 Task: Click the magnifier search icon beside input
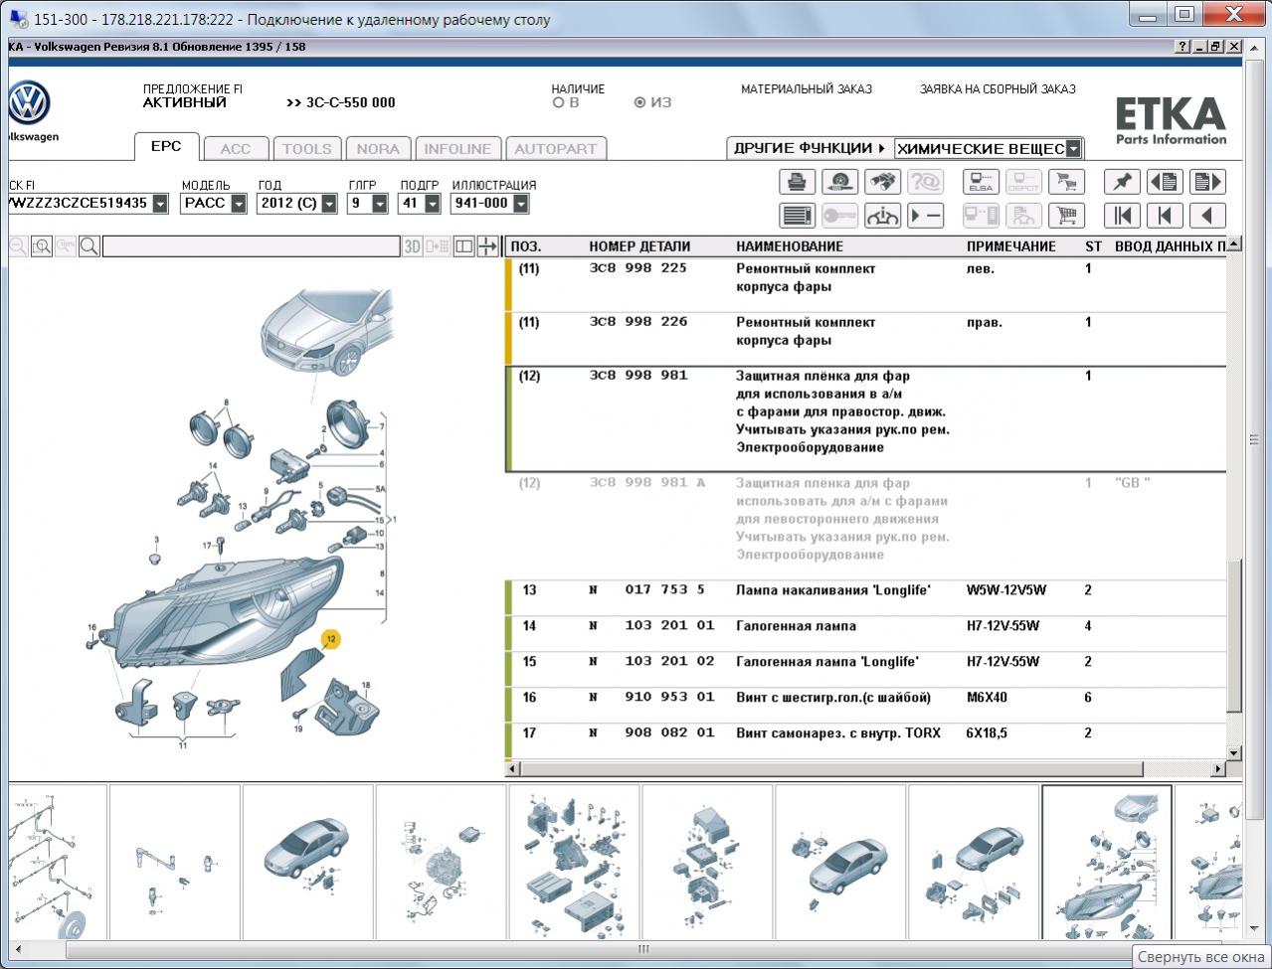pyautogui.click(x=89, y=246)
